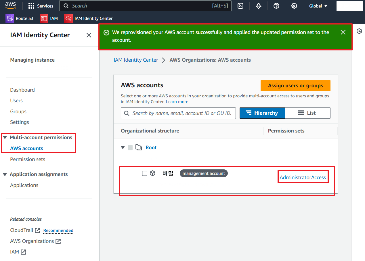
Task: Open Applications in sidebar
Action: (x=24, y=185)
